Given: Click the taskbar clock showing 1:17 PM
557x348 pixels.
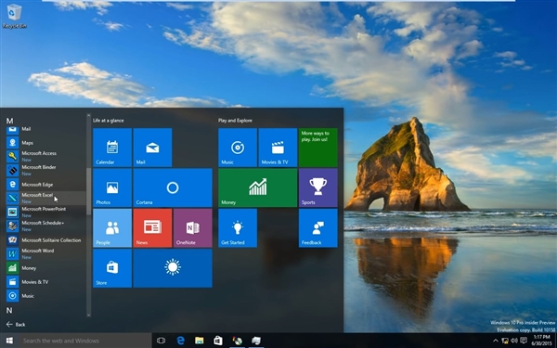Looking at the screenshot, I should 542,341.
